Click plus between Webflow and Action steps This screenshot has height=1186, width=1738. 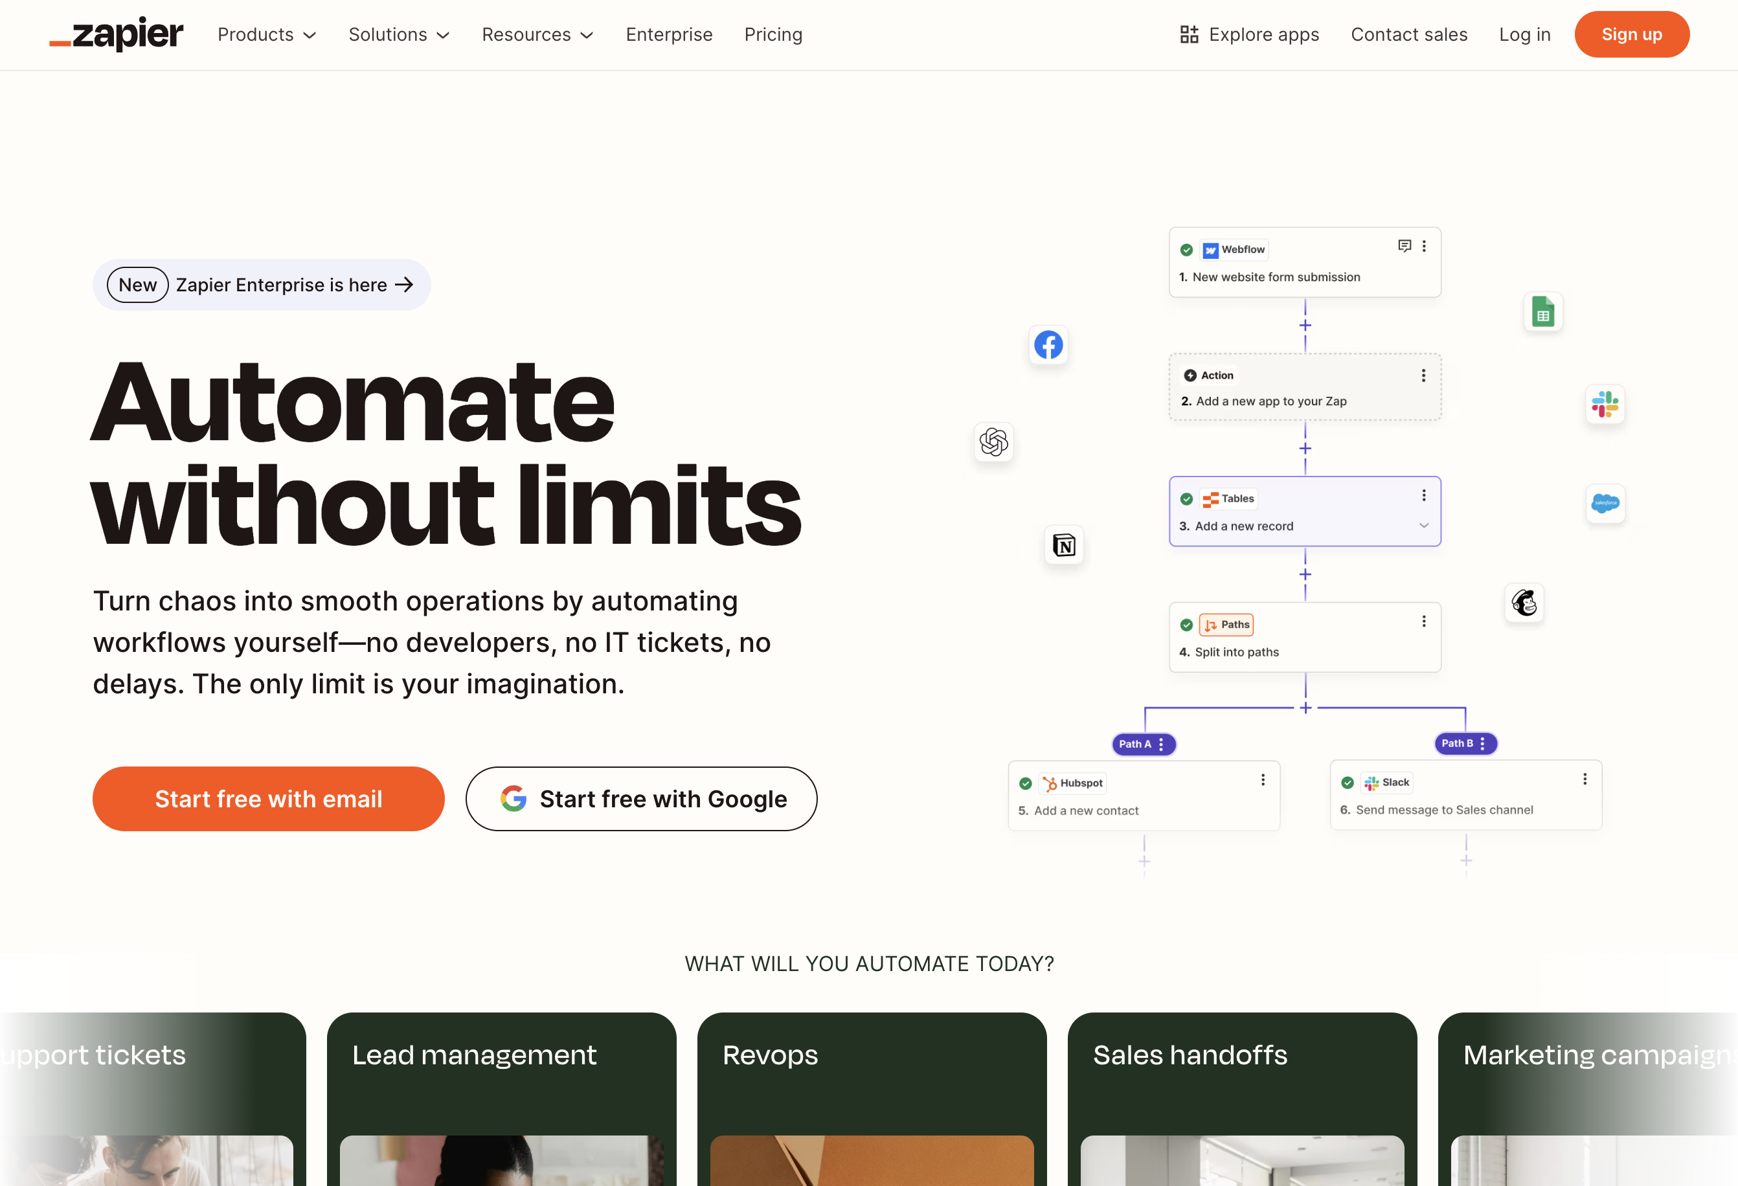click(x=1305, y=325)
